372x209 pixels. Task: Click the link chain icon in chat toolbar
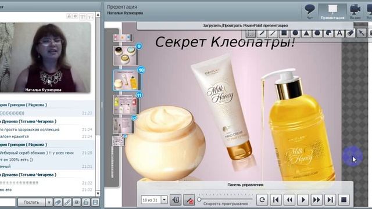67,202
